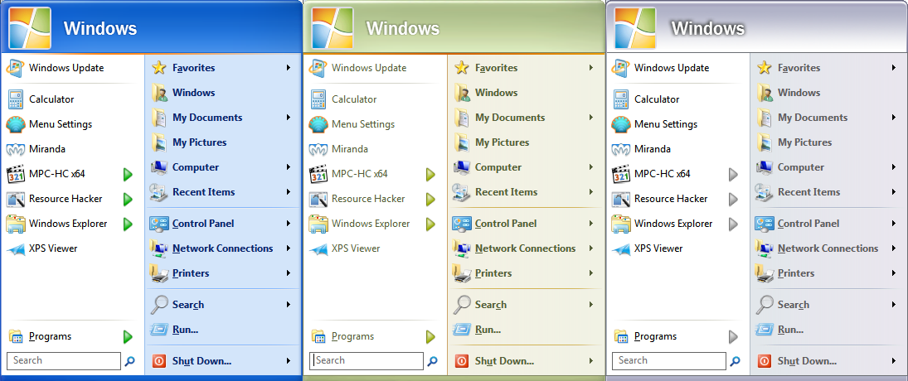
Task: Open Control Panel icon in blue menu
Action: click(159, 224)
